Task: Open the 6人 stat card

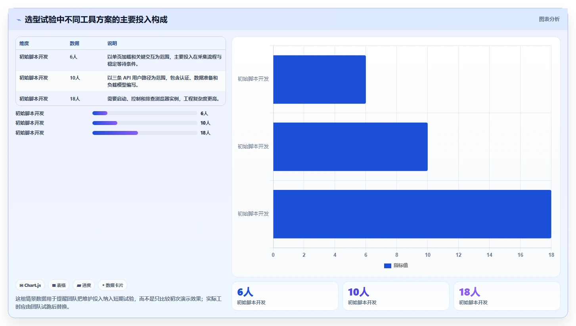Action: point(285,296)
